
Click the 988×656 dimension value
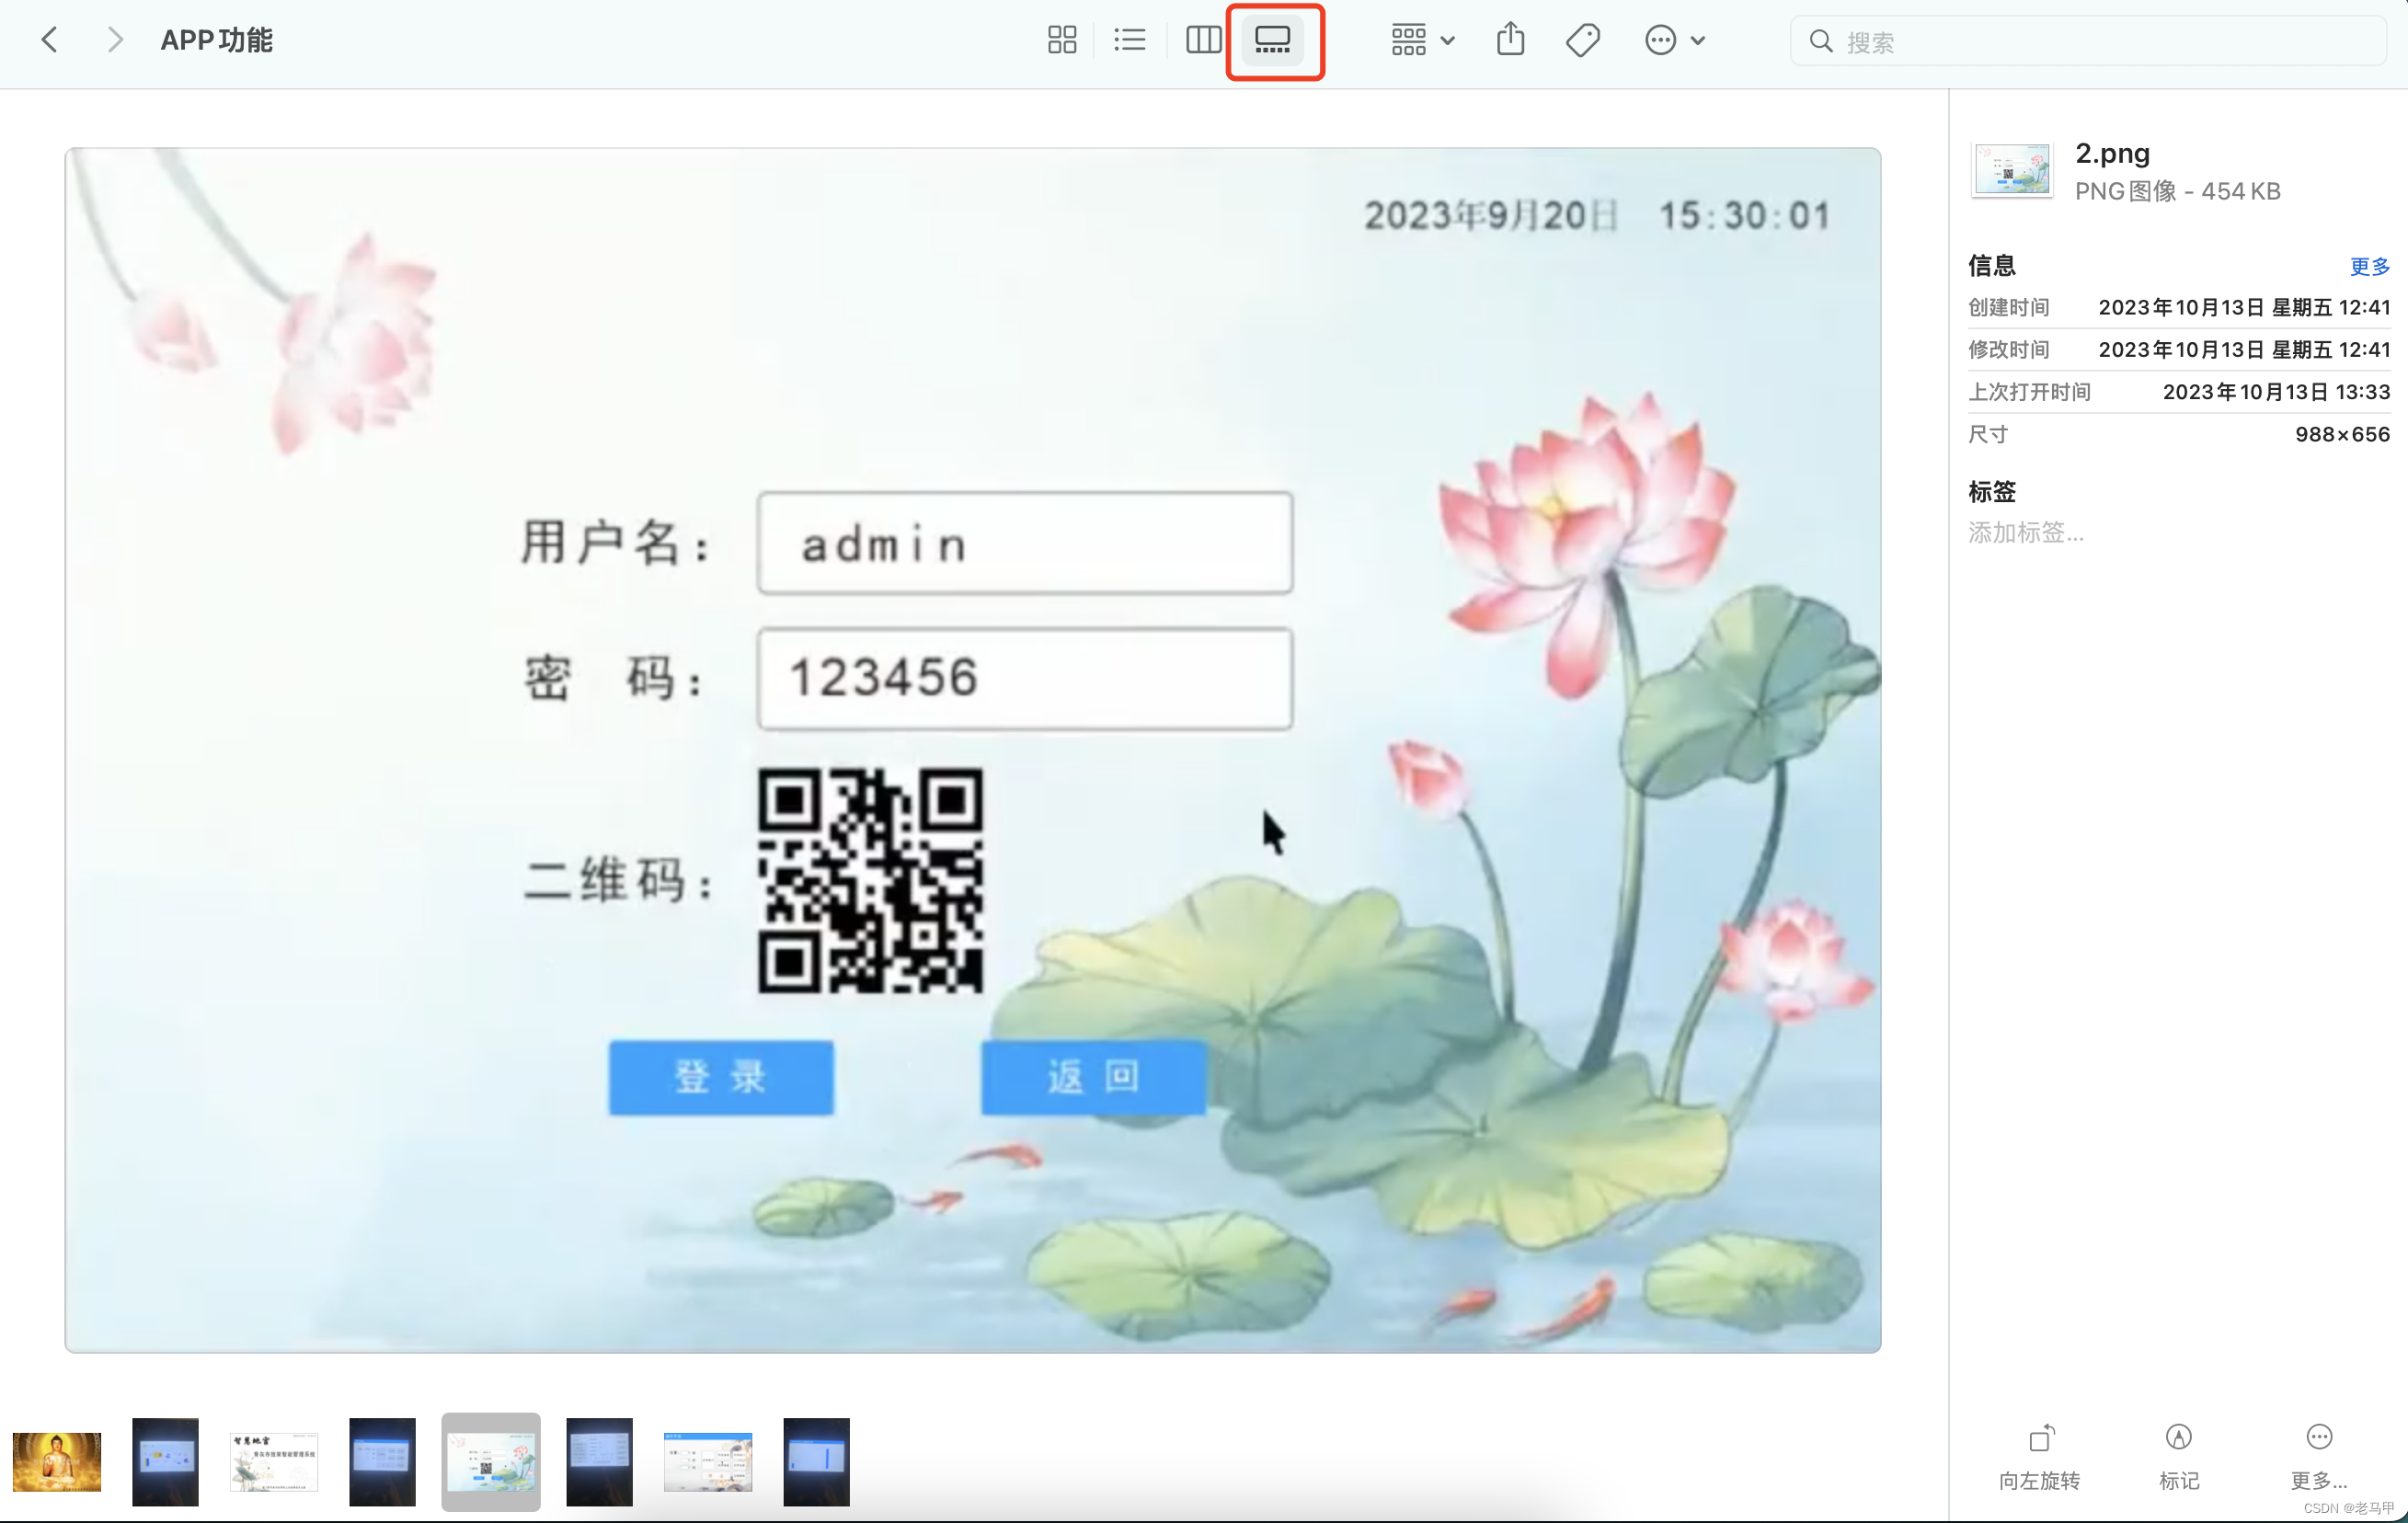(2342, 434)
